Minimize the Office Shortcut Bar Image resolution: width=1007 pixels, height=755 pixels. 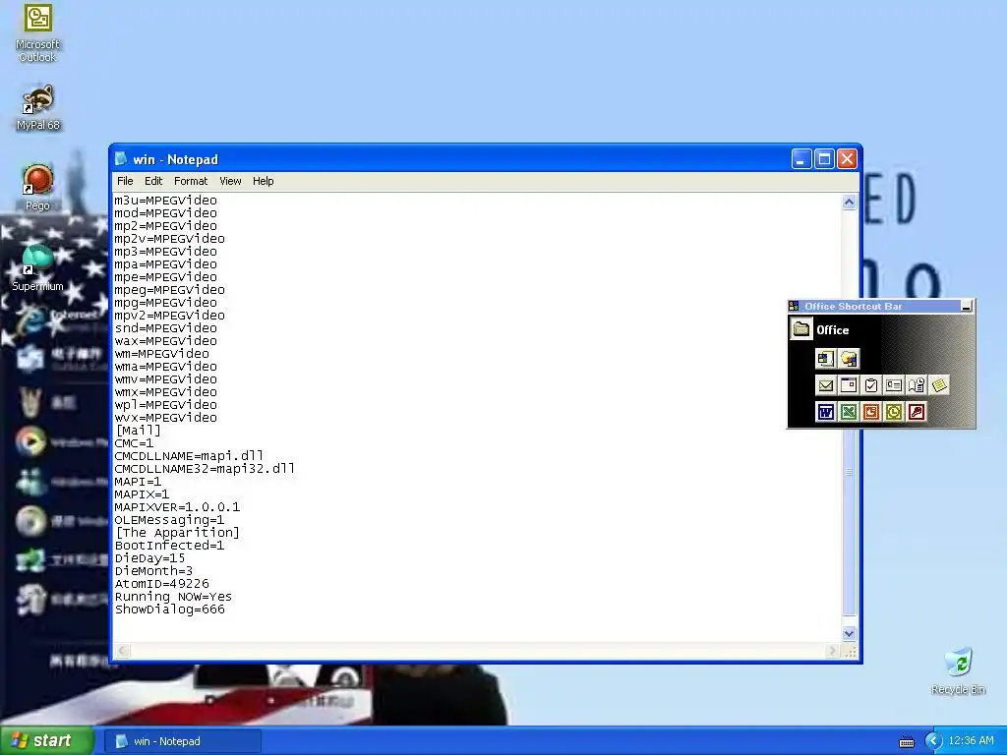point(966,307)
